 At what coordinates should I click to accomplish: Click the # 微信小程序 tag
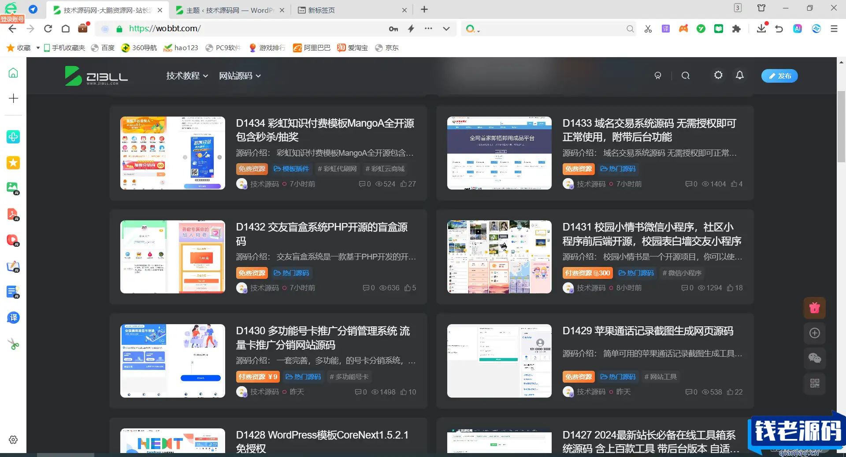(x=682, y=273)
